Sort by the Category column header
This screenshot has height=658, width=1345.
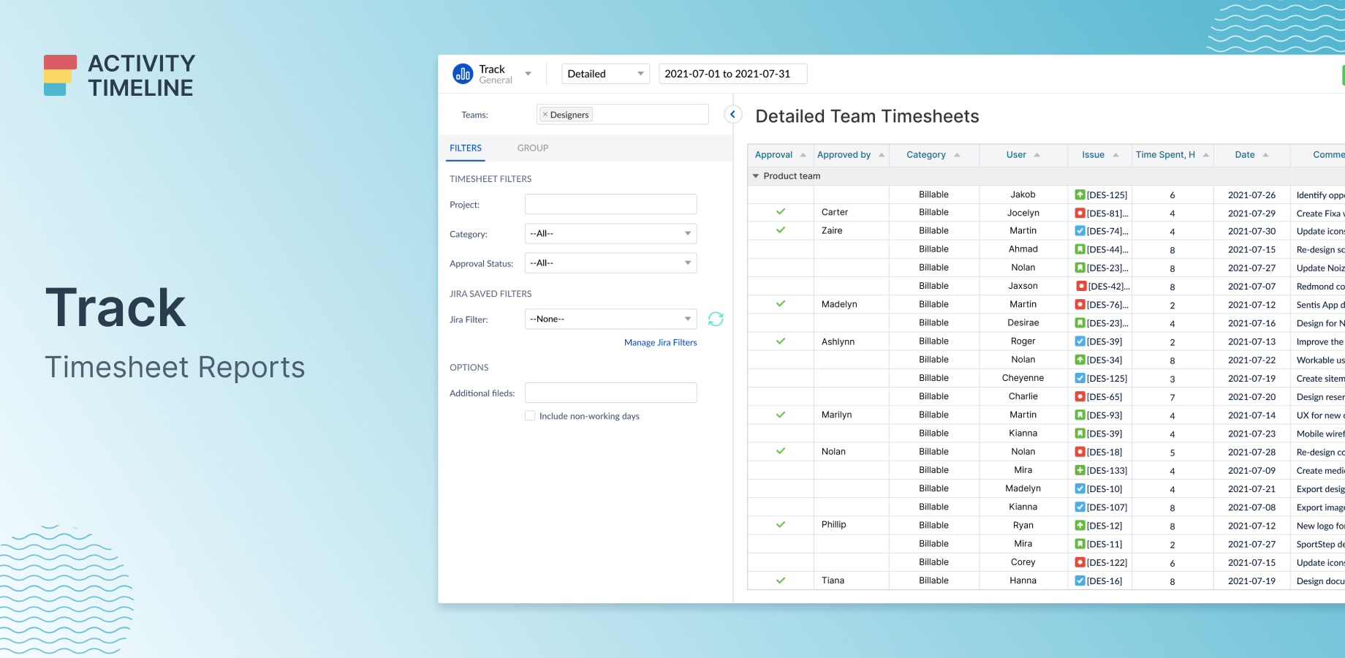click(933, 155)
